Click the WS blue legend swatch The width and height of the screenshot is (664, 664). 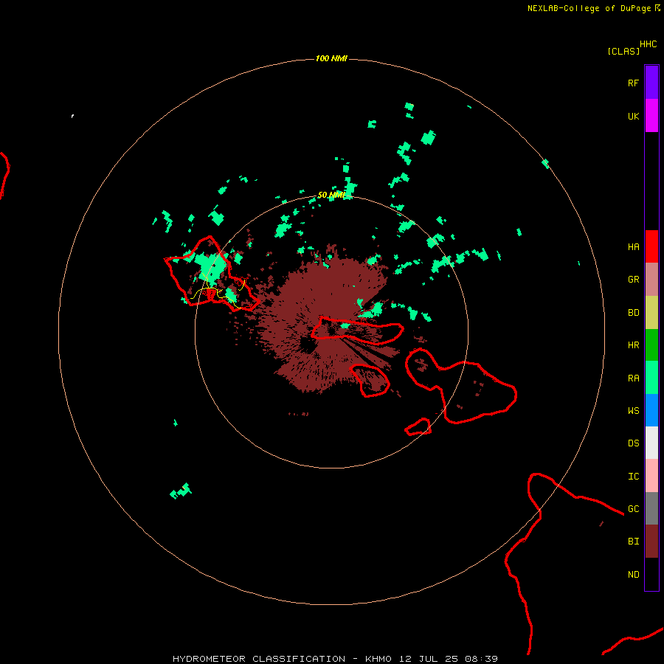651,410
